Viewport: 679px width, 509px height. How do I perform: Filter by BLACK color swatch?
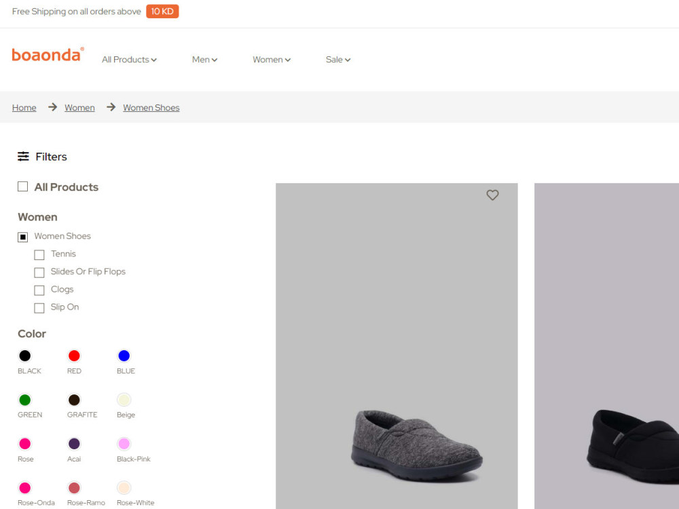pos(24,356)
